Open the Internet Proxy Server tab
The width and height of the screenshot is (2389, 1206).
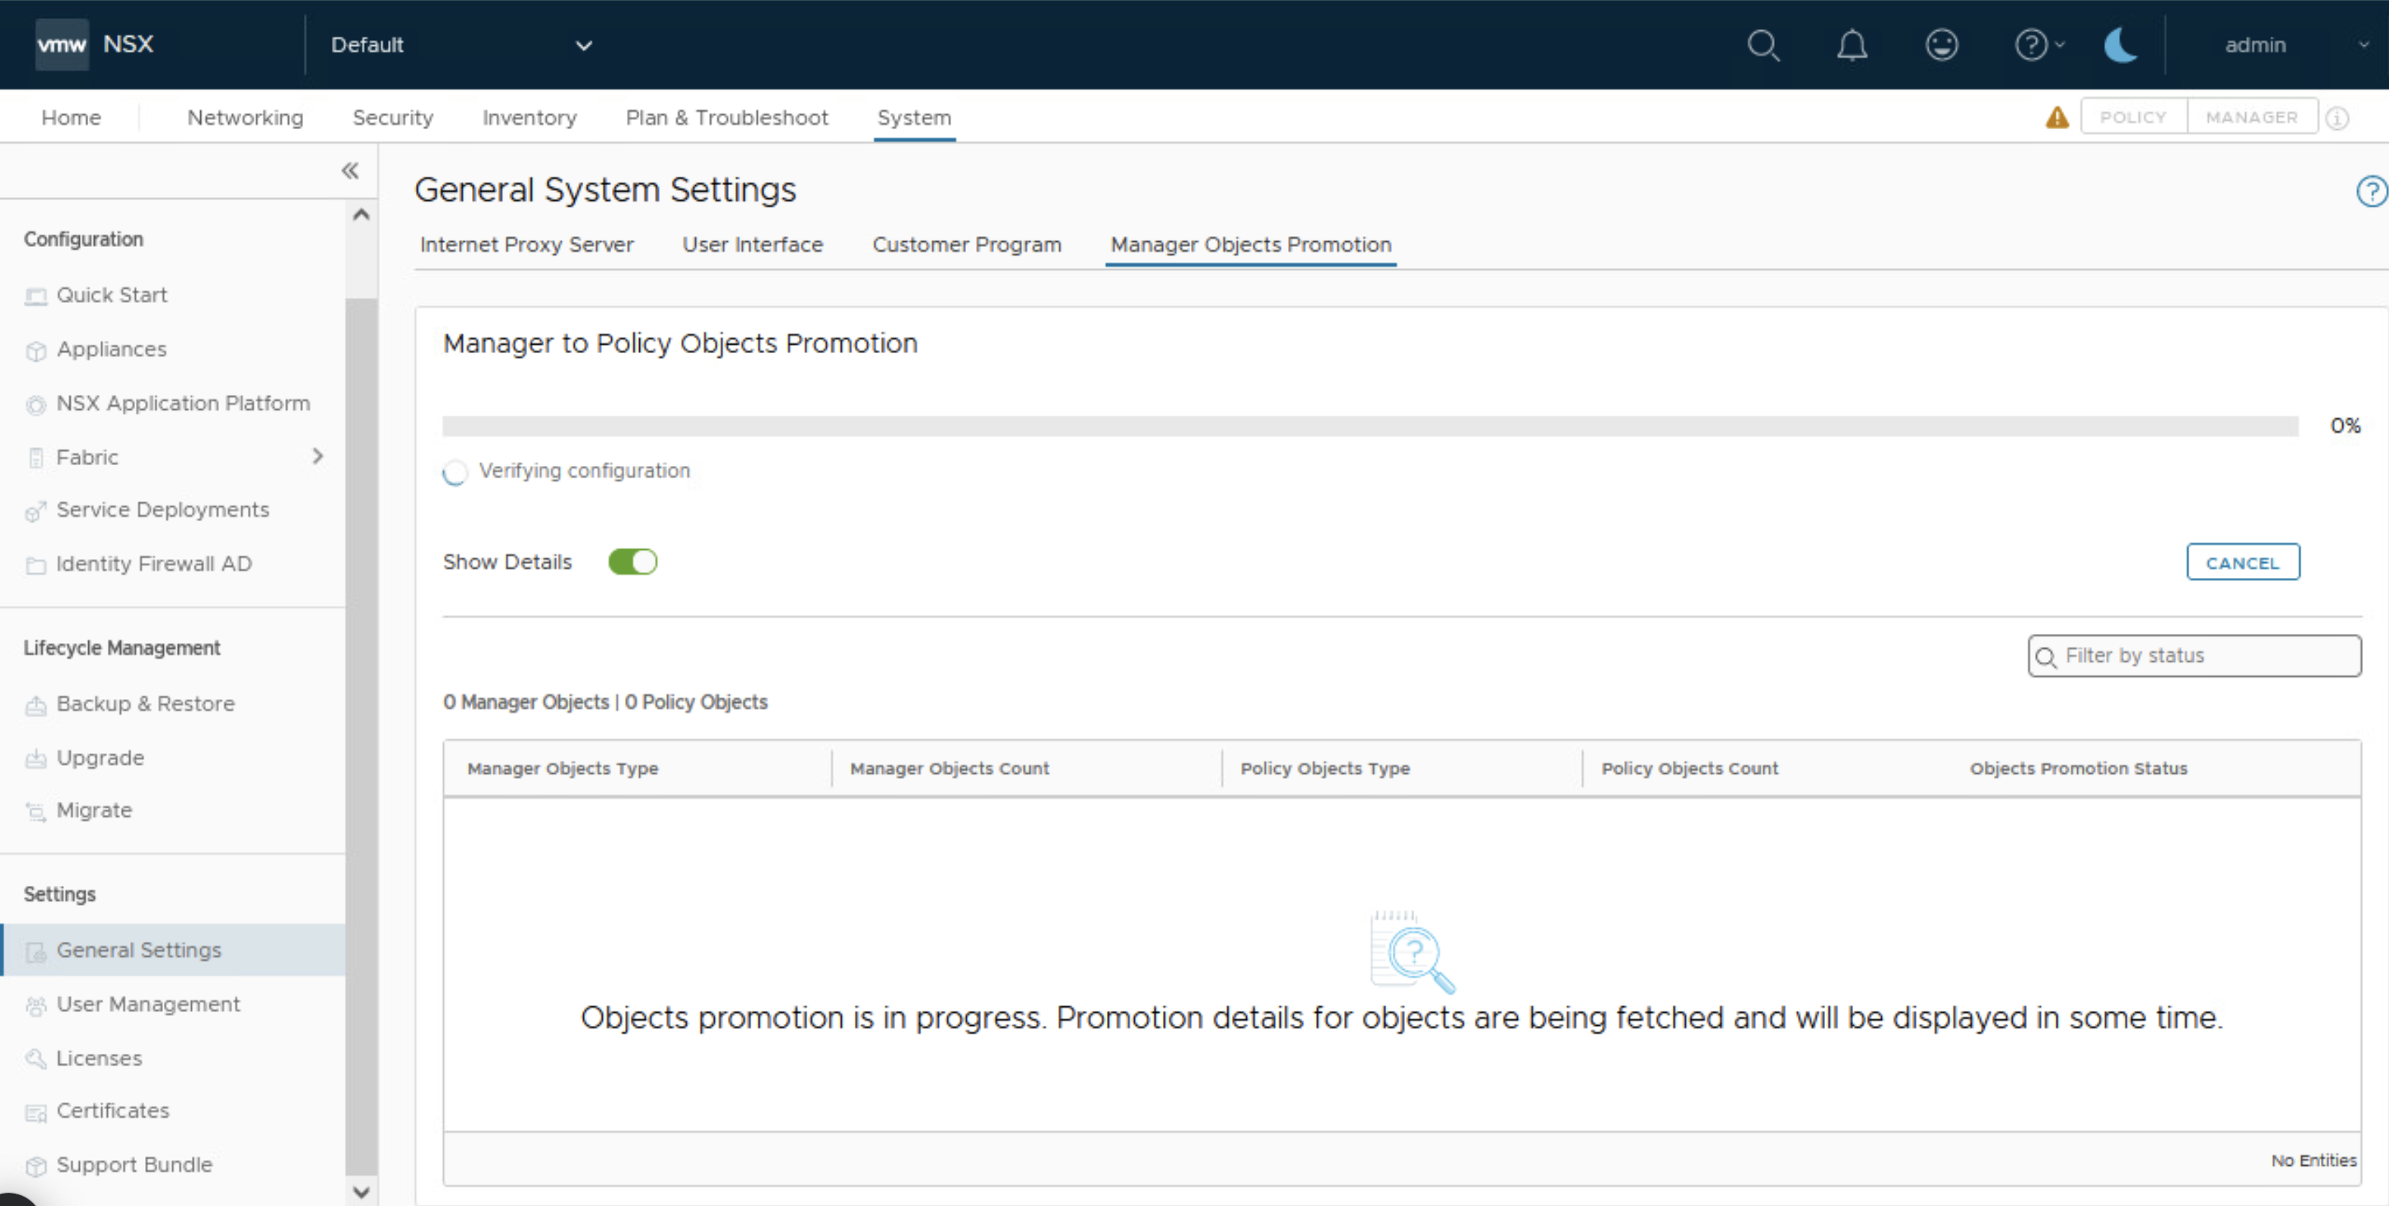526,245
